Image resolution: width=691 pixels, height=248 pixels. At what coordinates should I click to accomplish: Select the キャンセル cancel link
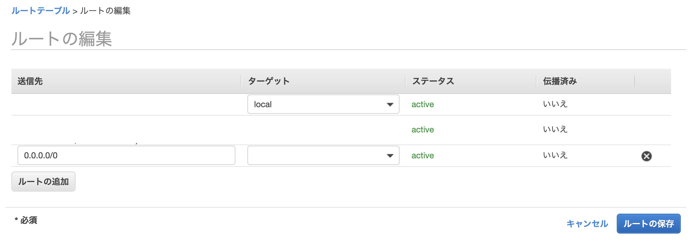(x=588, y=224)
